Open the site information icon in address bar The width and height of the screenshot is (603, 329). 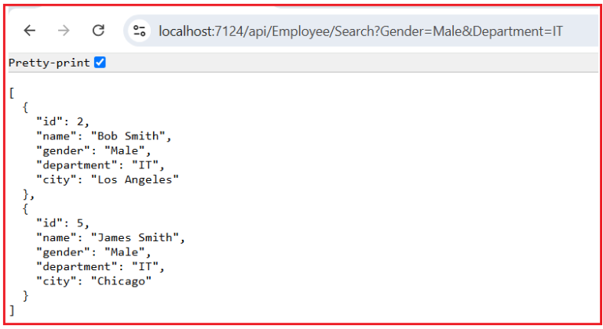tap(139, 31)
